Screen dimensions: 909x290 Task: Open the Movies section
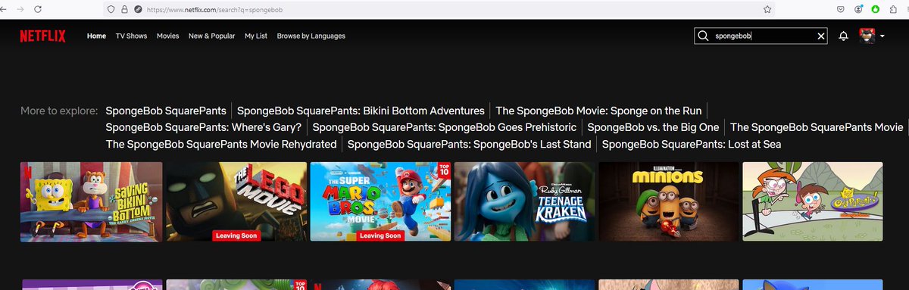pyautogui.click(x=167, y=36)
